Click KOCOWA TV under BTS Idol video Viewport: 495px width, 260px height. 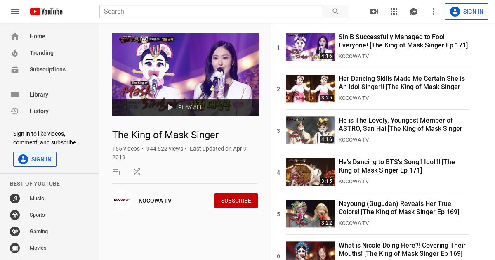[x=354, y=182]
